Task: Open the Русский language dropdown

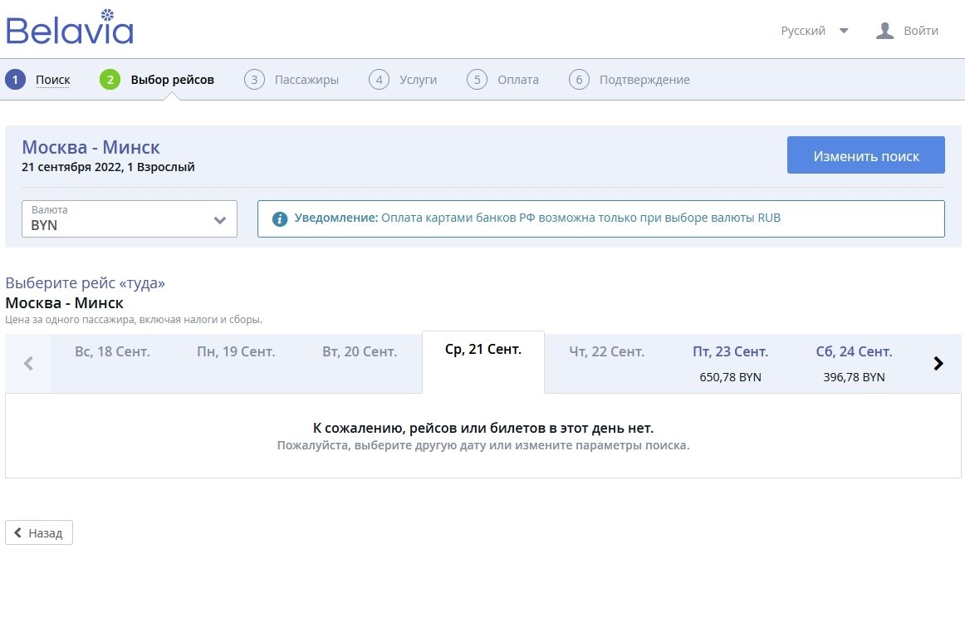Action: (814, 31)
